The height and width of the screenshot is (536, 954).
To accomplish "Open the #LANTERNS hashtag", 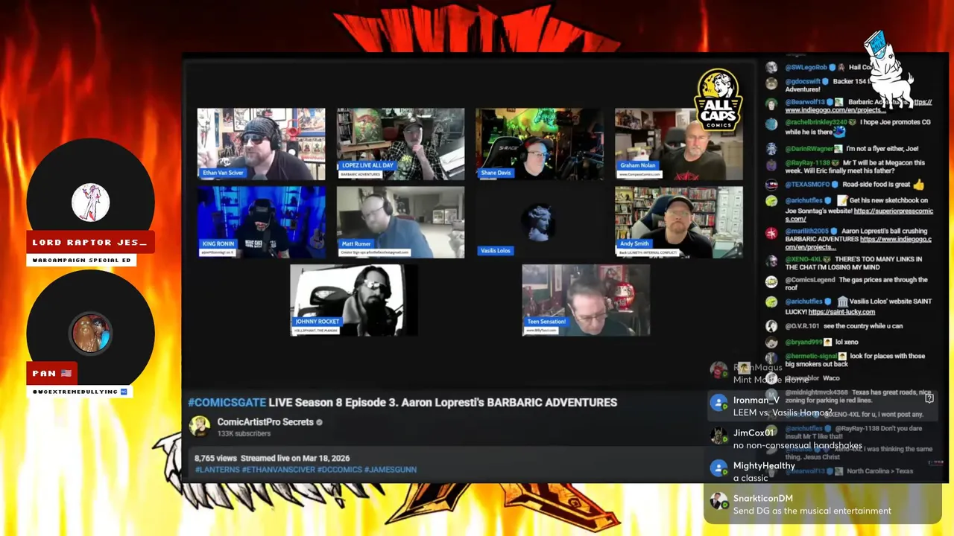I will [x=217, y=470].
